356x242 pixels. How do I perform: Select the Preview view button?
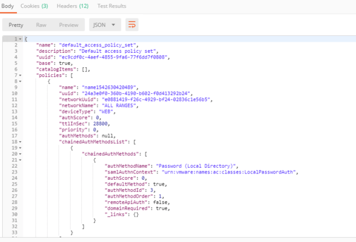coord(69,25)
